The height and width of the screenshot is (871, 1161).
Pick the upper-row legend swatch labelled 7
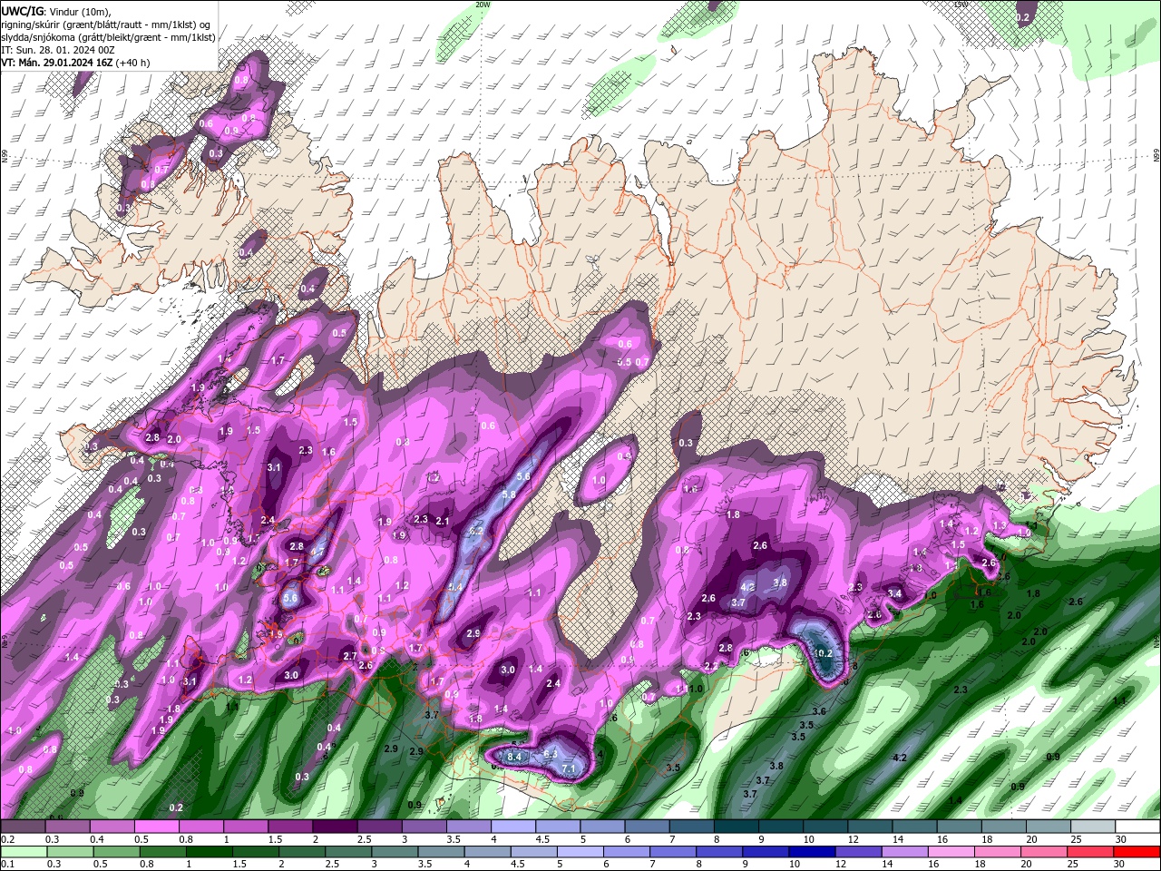tap(692, 827)
